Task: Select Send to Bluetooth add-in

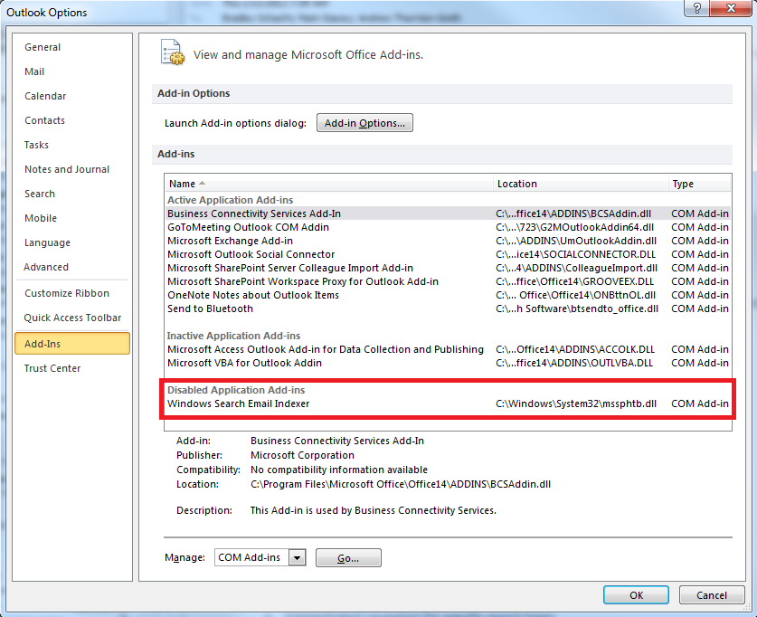Action: [x=448, y=308]
